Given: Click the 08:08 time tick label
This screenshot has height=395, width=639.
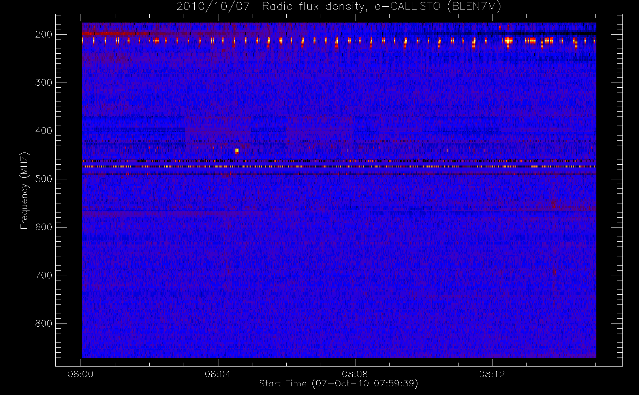Looking at the screenshot, I should click(x=355, y=374).
